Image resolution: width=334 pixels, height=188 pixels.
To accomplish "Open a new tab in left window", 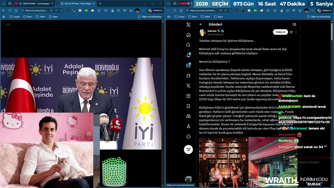I will click(x=100, y=3).
